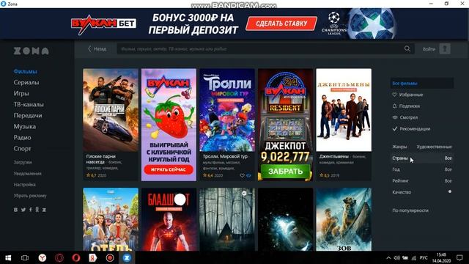This screenshot has height=264, width=469.
Task: Show hidden tray icons chevron
Action: click(388, 257)
